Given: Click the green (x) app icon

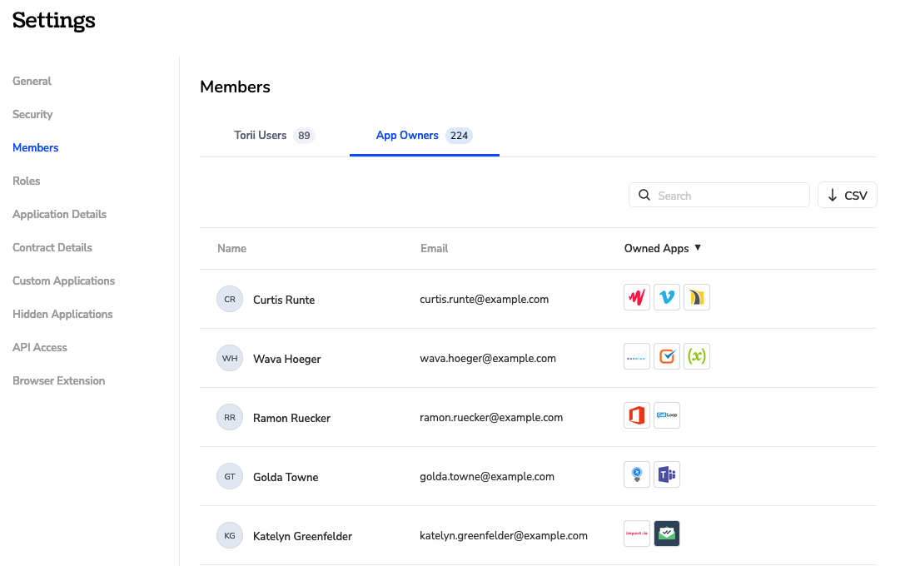Looking at the screenshot, I should [696, 356].
